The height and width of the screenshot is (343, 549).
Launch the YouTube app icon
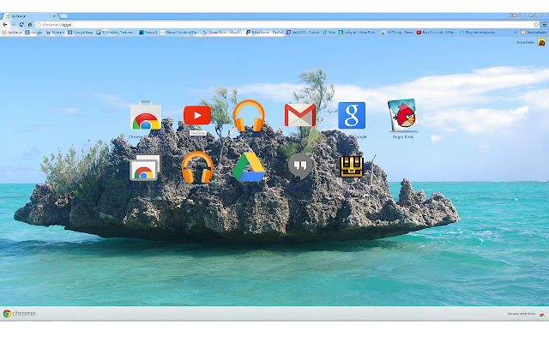point(197,115)
